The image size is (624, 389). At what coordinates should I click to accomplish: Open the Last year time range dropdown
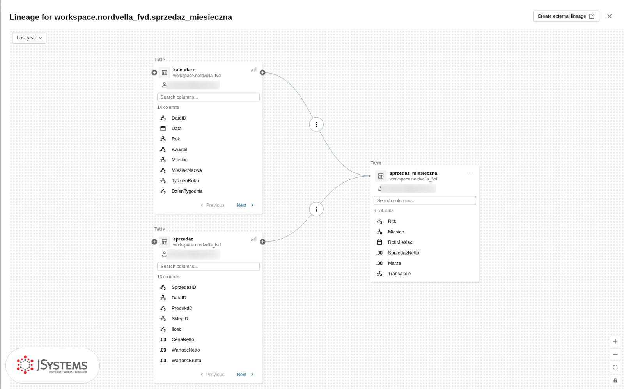point(29,38)
